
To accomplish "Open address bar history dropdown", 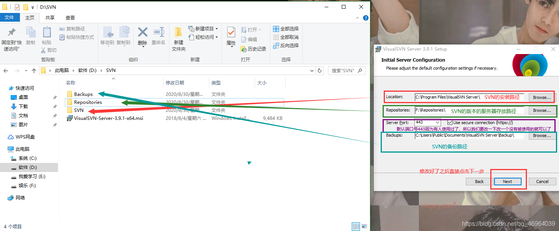I will coord(312,71).
